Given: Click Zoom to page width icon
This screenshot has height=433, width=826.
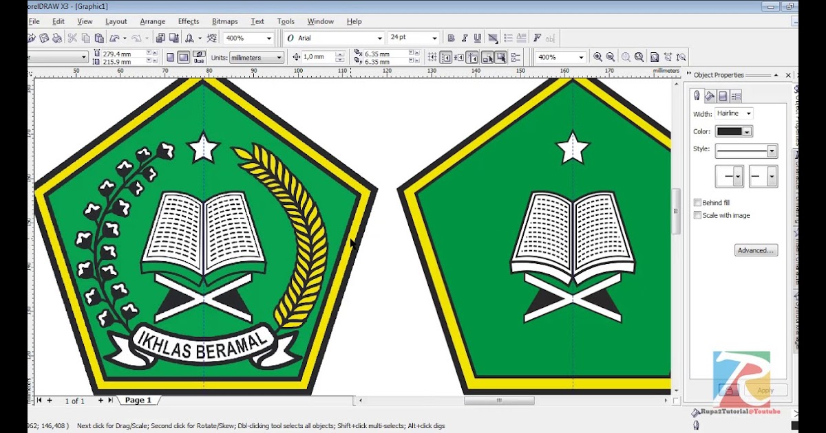Looking at the screenshot, I should click(668, 57).
